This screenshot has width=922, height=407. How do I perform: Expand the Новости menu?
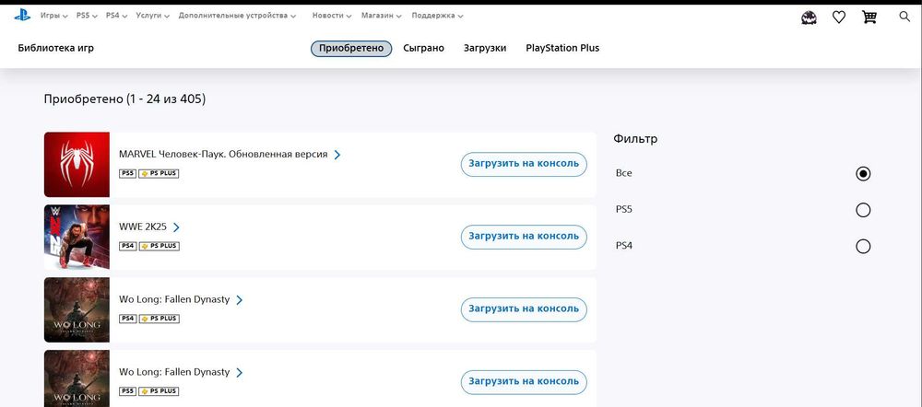332,16
